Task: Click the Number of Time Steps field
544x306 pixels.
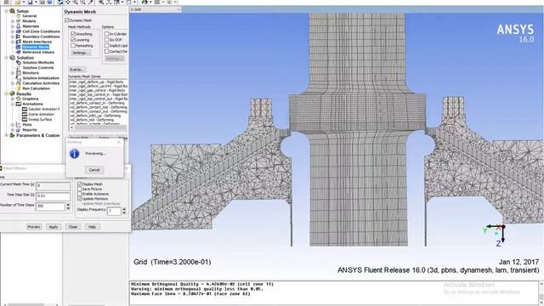Action: [x=51, y=207]
